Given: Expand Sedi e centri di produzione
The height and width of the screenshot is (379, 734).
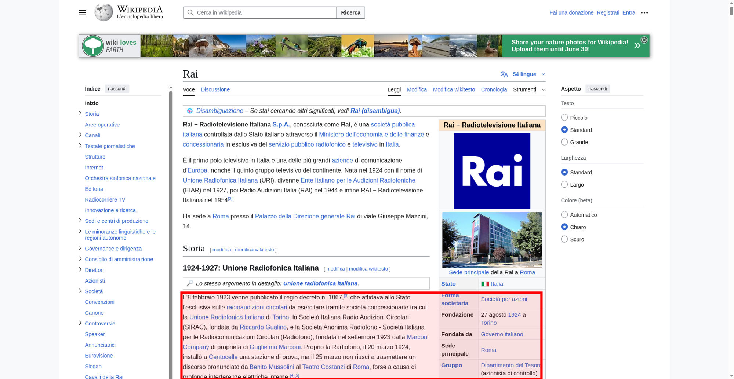Looking at the screenshot, I should 80,221.
